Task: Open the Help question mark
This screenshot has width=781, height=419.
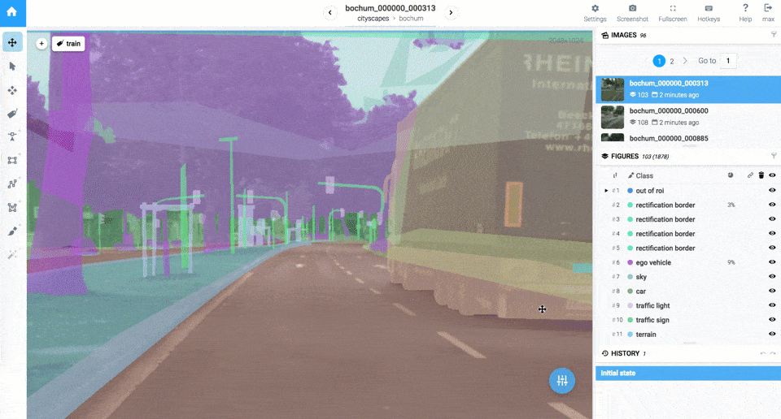Action: click(x=745, y=12)
